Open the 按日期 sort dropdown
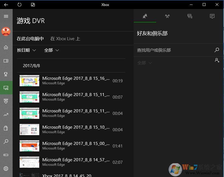 26,50
